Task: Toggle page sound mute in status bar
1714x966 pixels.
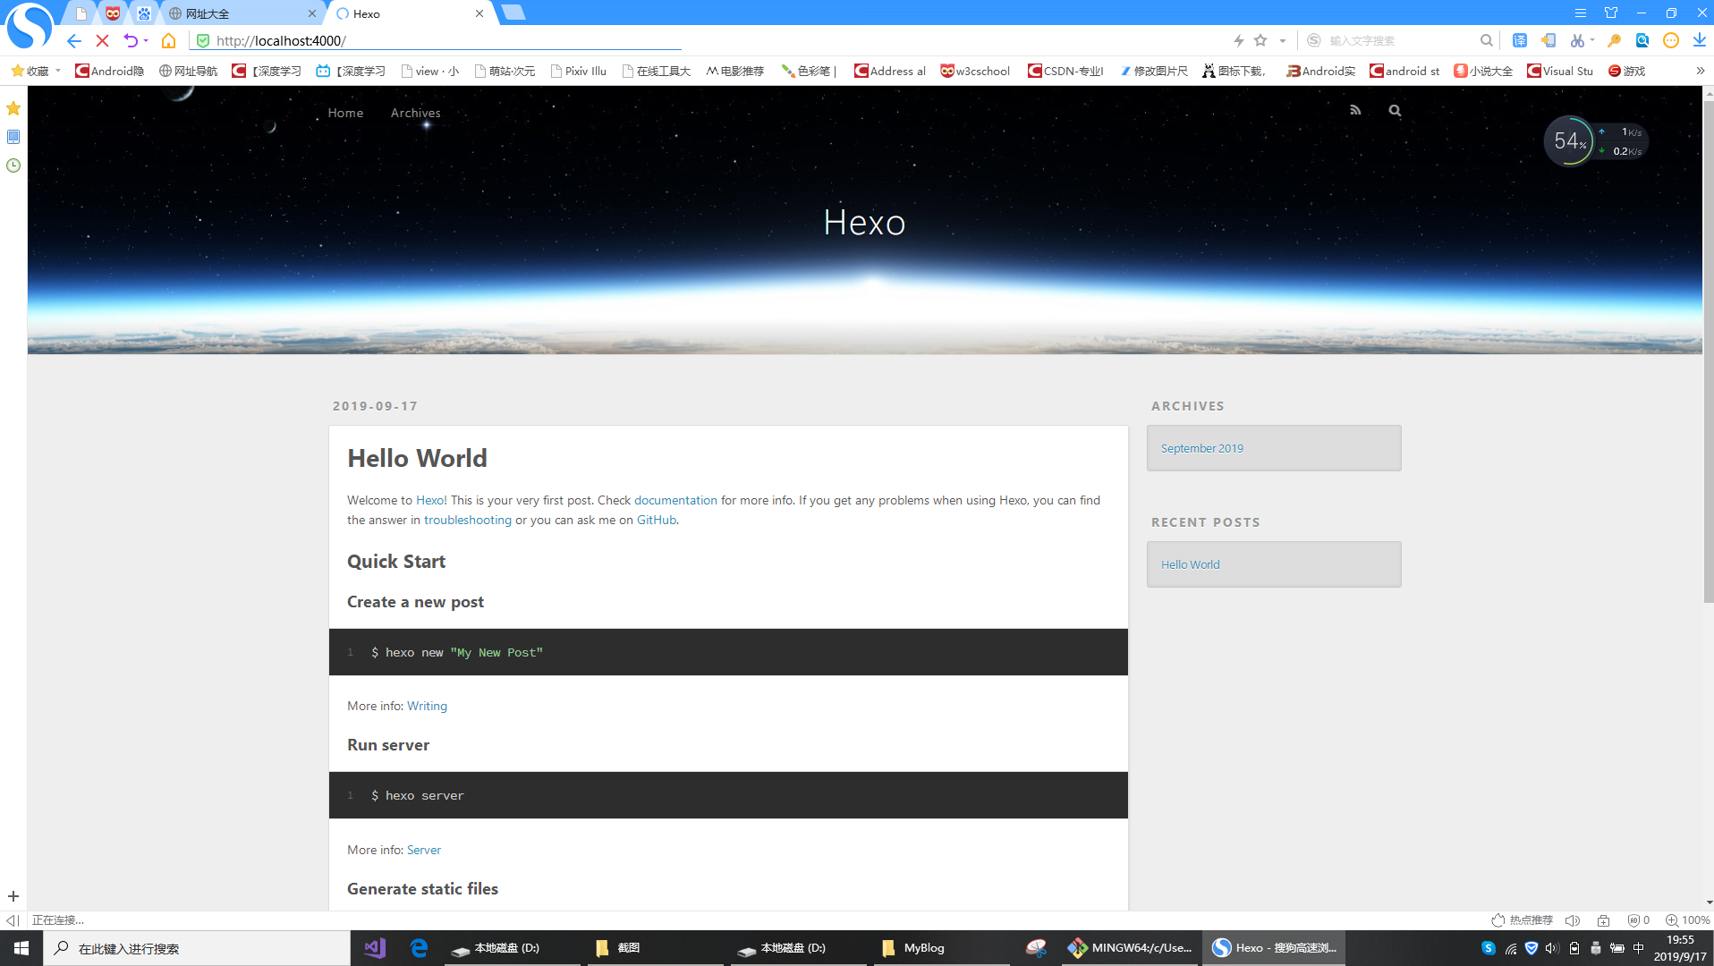Action: (x=1573, y=920)
